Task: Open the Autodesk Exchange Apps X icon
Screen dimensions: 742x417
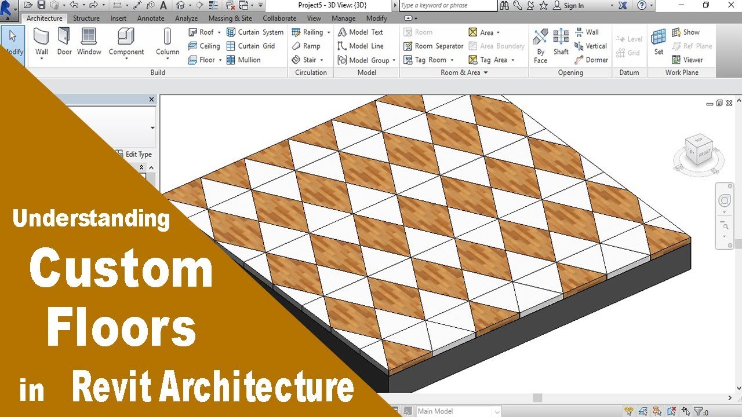Action: click(x=623, y=5)
